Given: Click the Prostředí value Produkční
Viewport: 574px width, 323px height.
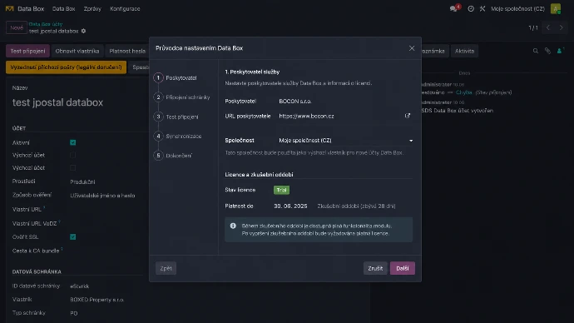Looking at the screenshot, I should tap(82, 181).
